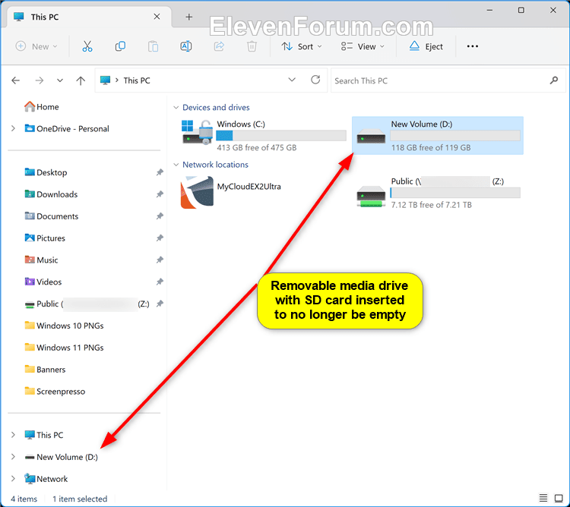Viewport: 570px width, 507px height.
Task: Click Windows (C:) capacity usage bar
Action: 281,135
